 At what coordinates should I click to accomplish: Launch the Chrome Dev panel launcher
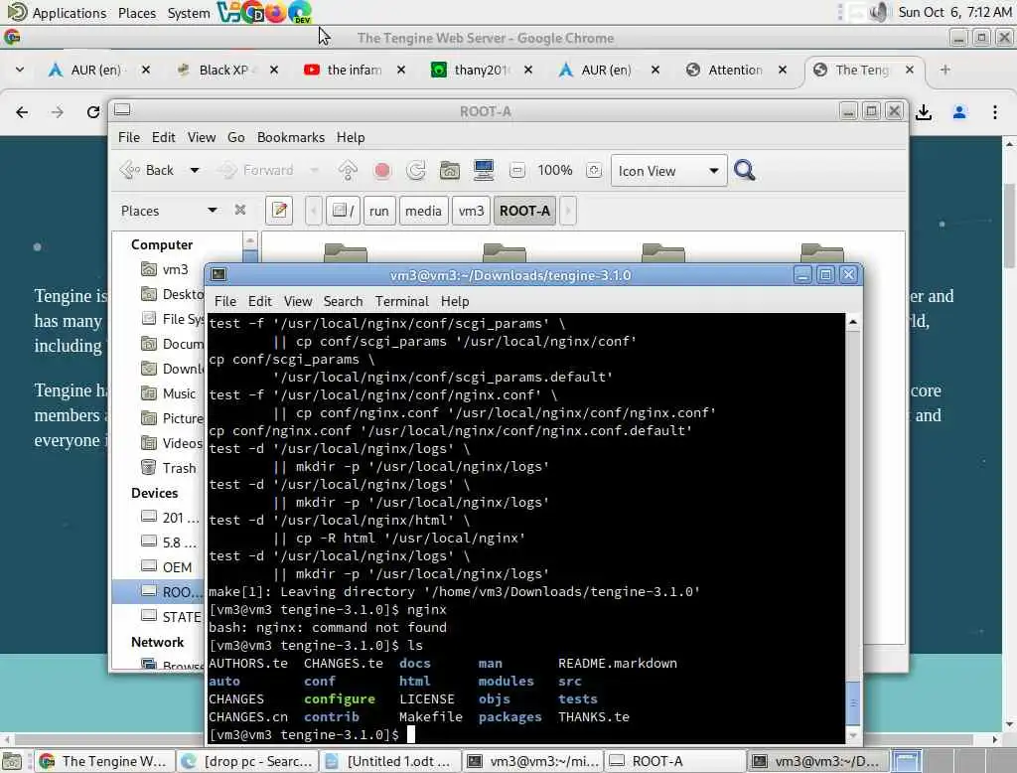300,12
